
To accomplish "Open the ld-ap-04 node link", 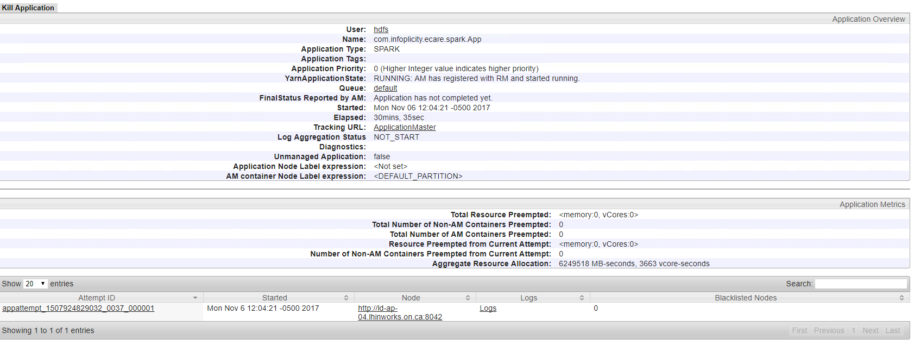I will pyautogui.click(x=400, y=312).
